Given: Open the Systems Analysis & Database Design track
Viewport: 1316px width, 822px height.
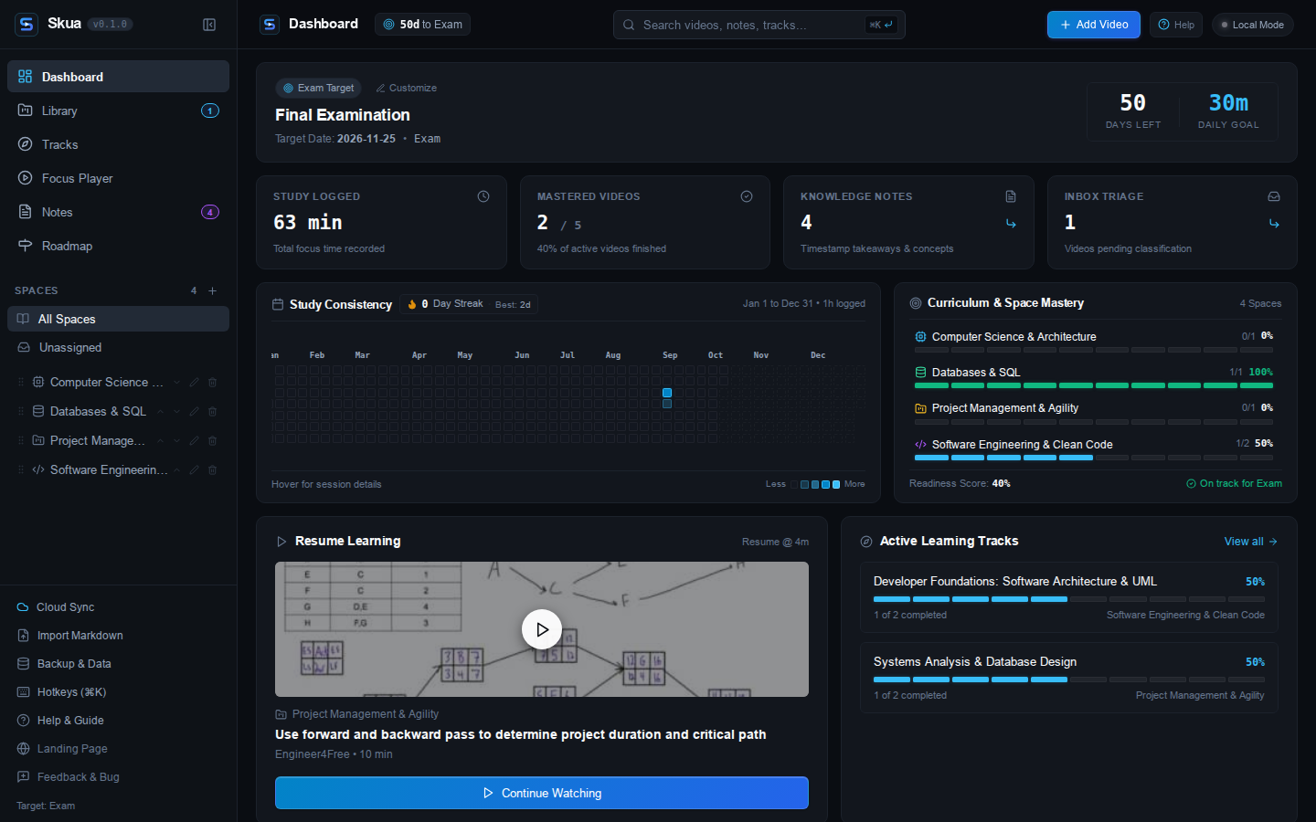Looking at the screenshot, I should pyautogui.click(x=1068, y=678).
